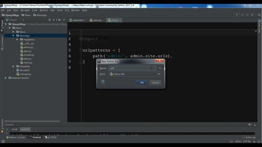262x147 pixels.
Task: Expand the External Libraries node arrow
Action: [6, 78]
